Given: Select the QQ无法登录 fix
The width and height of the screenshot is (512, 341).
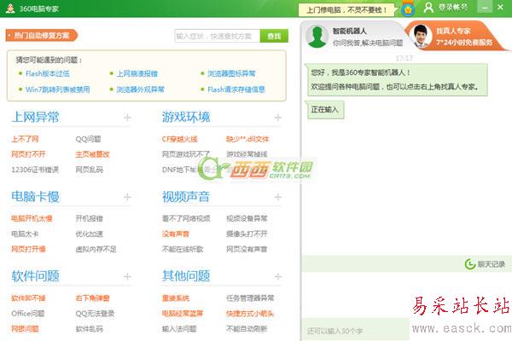Looking at the screenshot, I should coord(95,314).
